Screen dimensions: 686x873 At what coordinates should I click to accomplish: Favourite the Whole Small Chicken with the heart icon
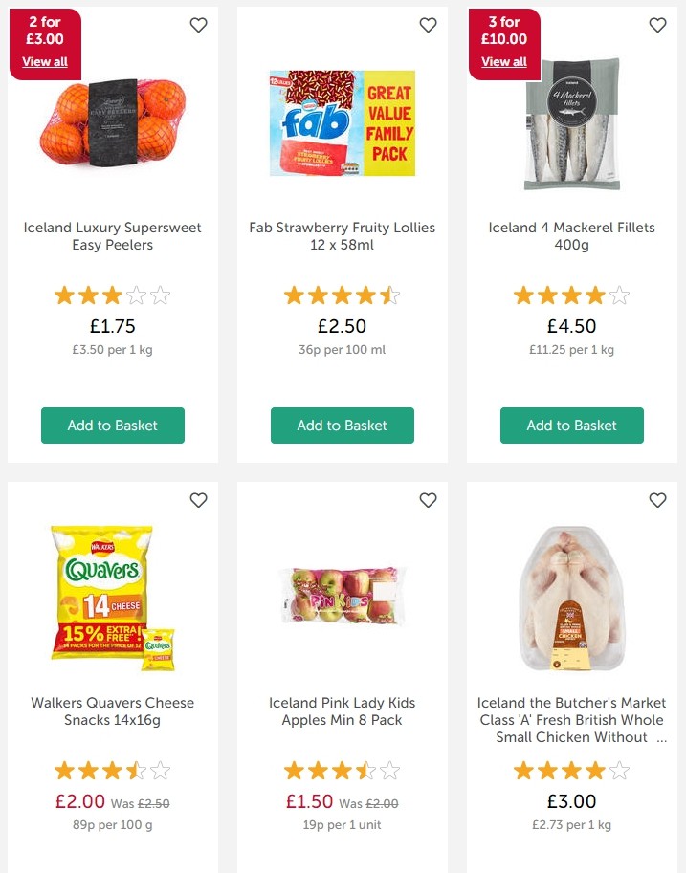click(657, 500)
